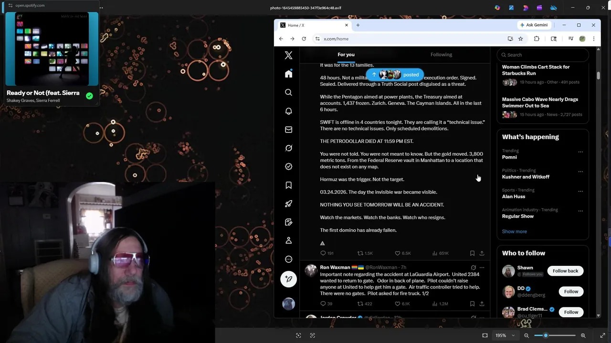Reply to Ron Waxman's post with 39 replies
The height and width of the screenshot is (343, 611).
[x=323, y=304]
